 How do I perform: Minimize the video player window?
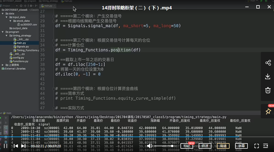[247, 7]
